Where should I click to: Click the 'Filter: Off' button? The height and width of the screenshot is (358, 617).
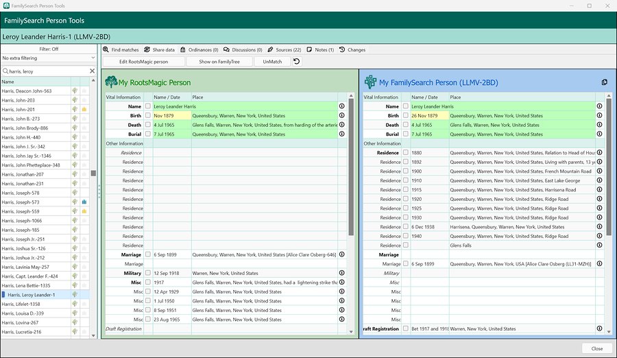tap(49, 49)
